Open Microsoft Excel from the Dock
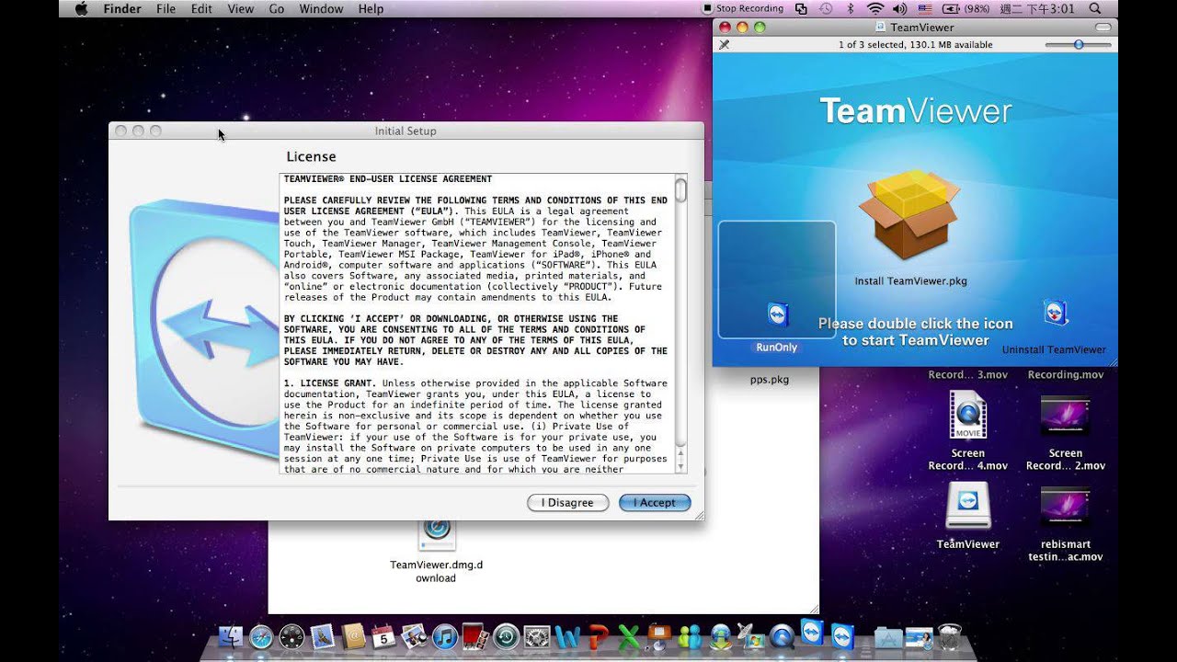The height and width of the screenshot is (662, 1177). point(629,636)
